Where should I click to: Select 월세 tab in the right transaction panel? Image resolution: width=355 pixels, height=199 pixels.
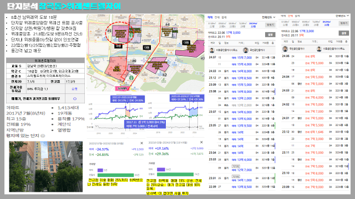[x=297, y=16]
